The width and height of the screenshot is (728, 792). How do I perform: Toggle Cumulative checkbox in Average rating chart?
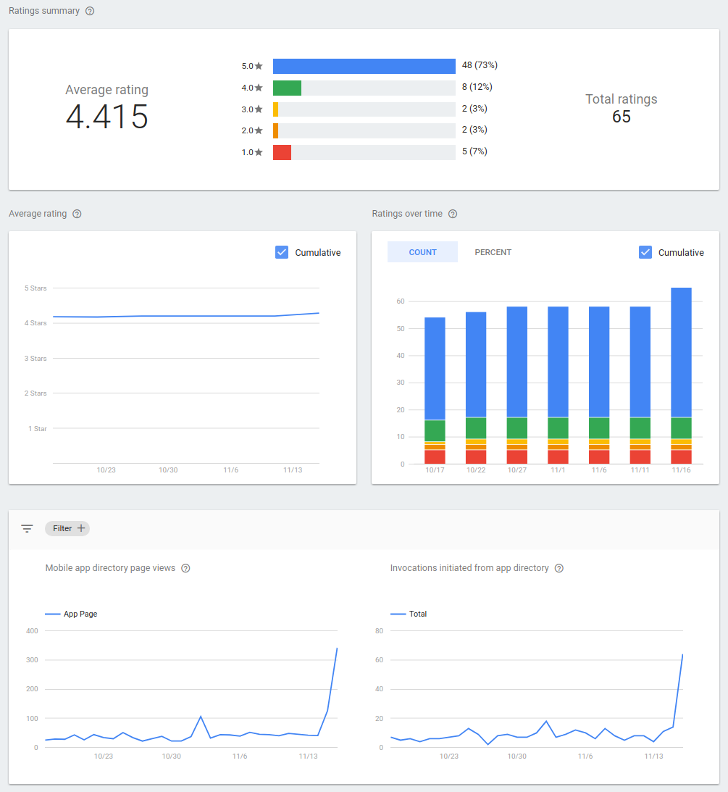coord(283,252)
